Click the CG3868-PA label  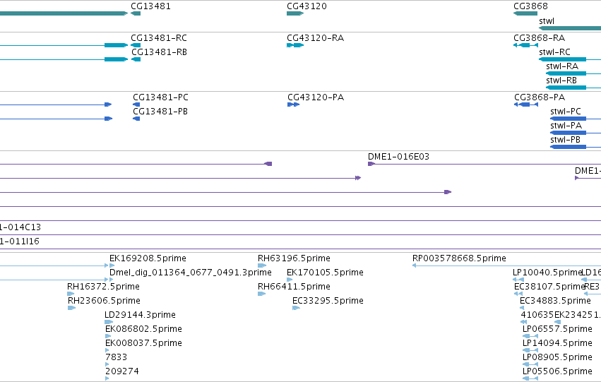pos(540,97)
